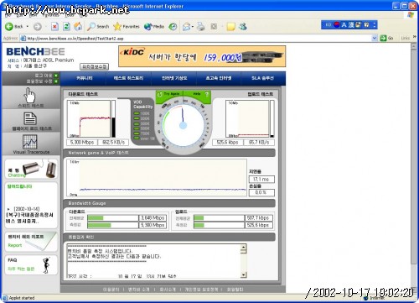Open the Chatting tin-can panel
The width and height of the screenshot is (419, 303).
(x=31, y=169)
